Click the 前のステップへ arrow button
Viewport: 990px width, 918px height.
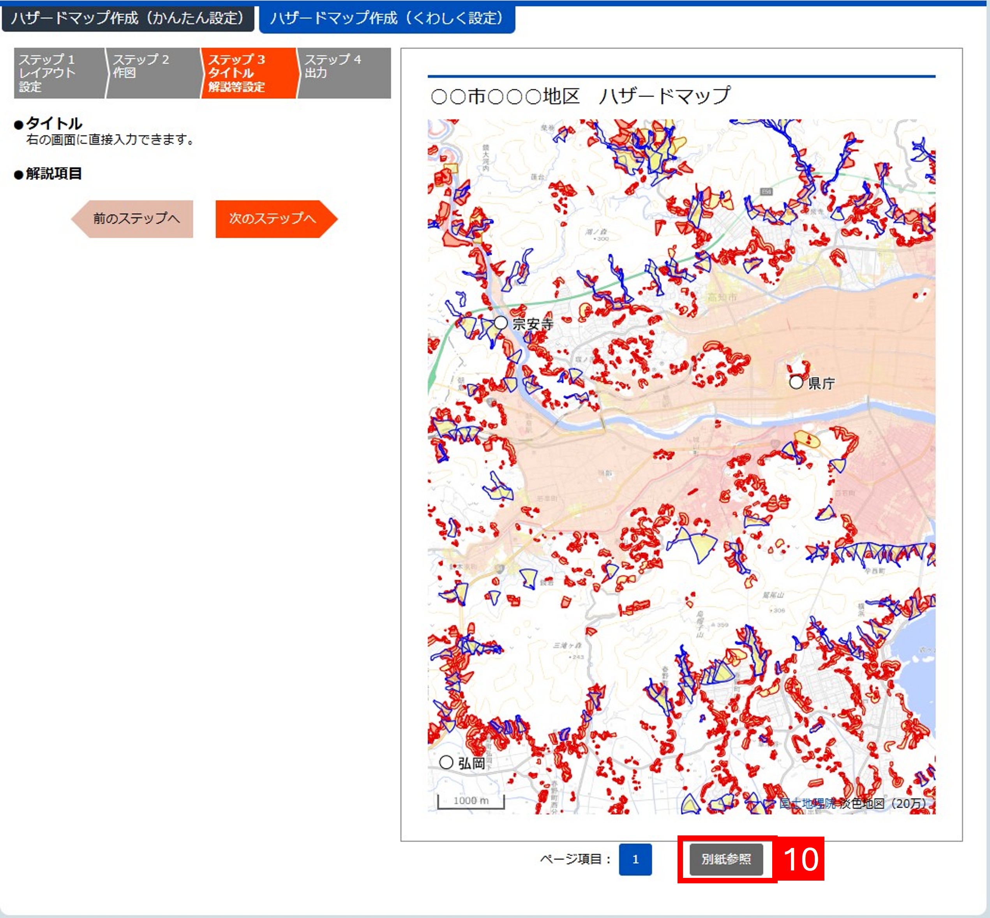[x=133, y=218]
